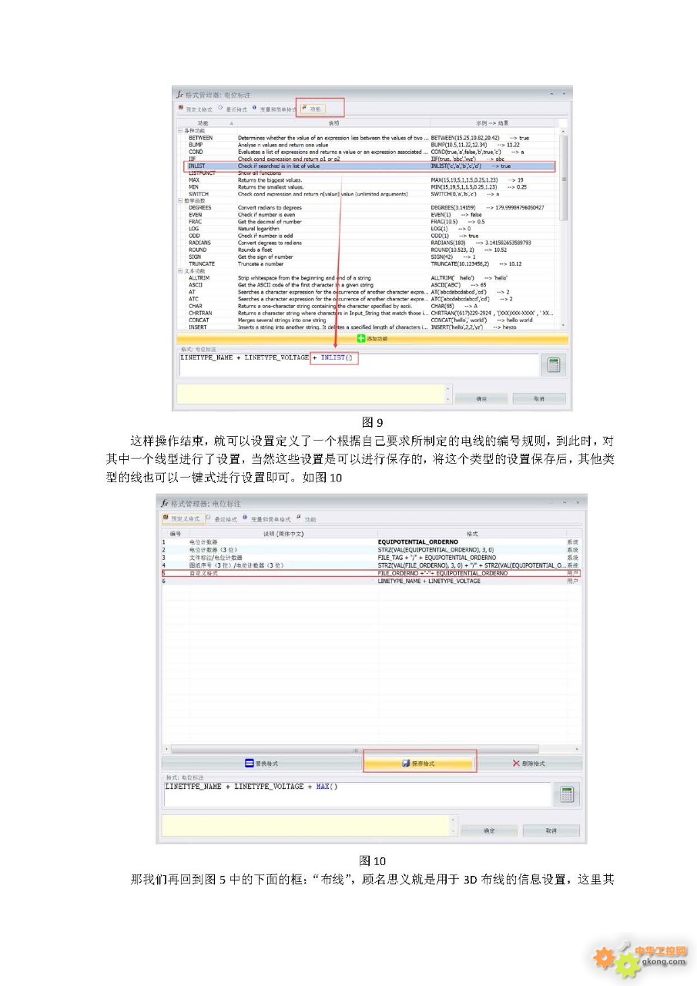Select the SWITCH function row
This screenshot has height=986, width=697.
click(x=371, y=194)
